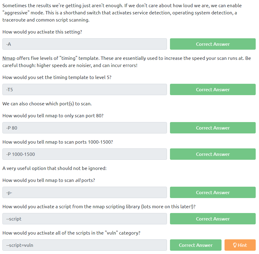Click Correct Answer beside '--script=vuln' field

tap(195, 245)
